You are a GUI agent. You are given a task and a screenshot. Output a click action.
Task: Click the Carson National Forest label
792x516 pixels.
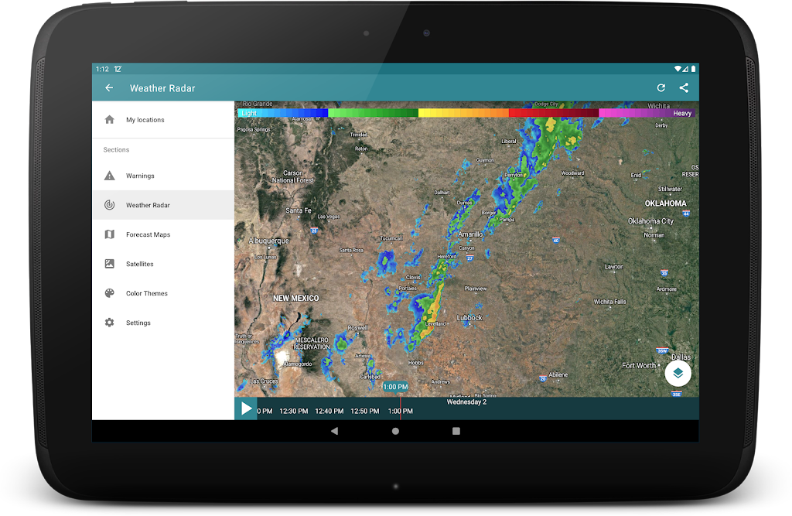(x=293, y=176)
